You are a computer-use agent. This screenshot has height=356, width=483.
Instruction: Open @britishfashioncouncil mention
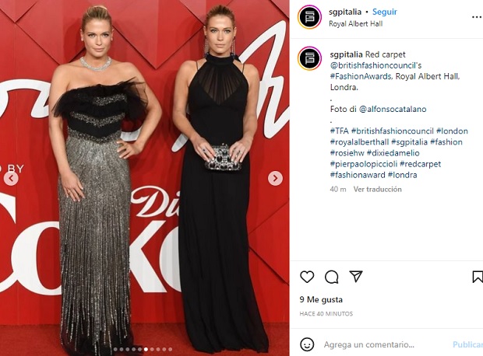375,65
